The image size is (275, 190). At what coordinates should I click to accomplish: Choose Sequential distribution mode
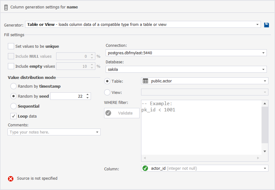coord(13,106)
